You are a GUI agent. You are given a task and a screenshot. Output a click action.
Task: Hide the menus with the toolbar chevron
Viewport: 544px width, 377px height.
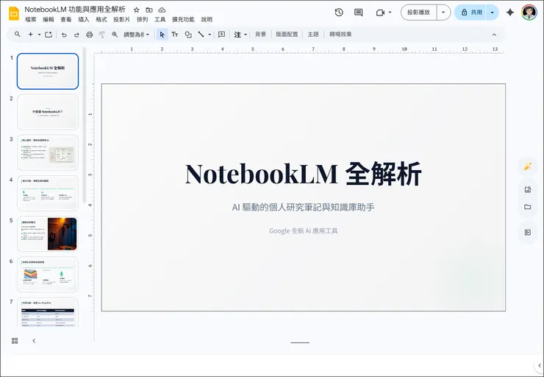pyautogui.click(x=494, y=35)
